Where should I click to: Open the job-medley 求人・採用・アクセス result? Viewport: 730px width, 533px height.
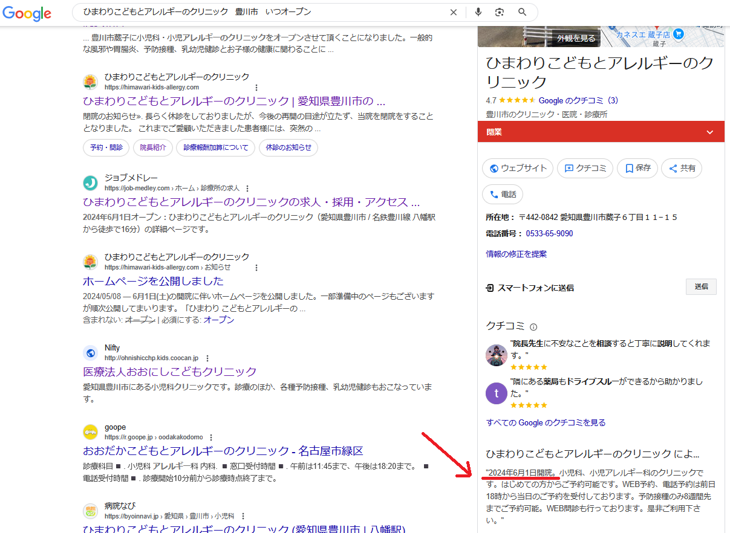point(251,202)
